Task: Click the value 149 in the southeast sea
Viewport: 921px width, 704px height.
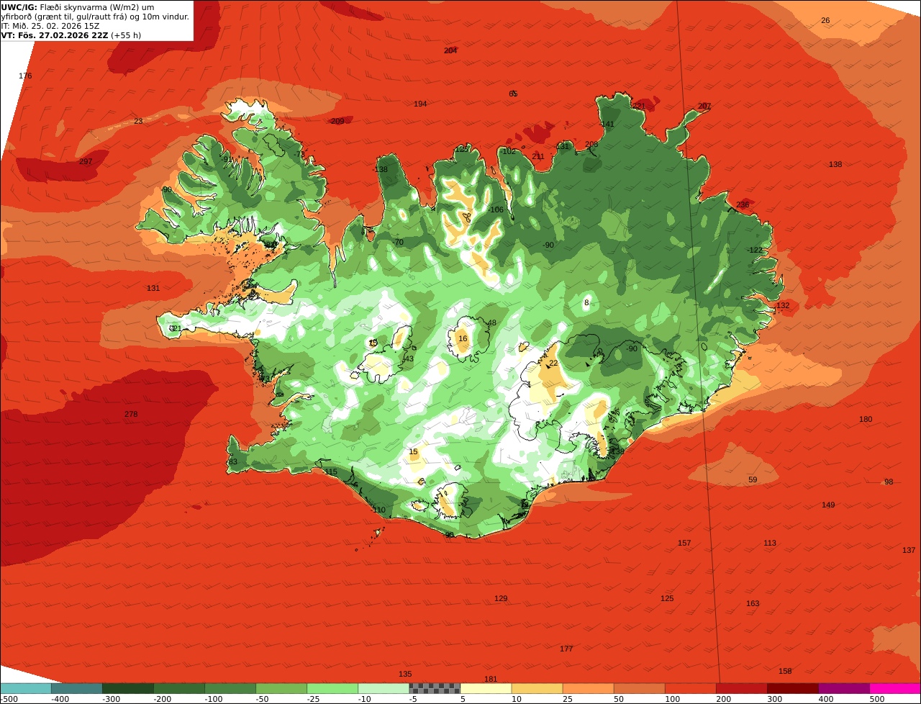Action: coord(828,505)
